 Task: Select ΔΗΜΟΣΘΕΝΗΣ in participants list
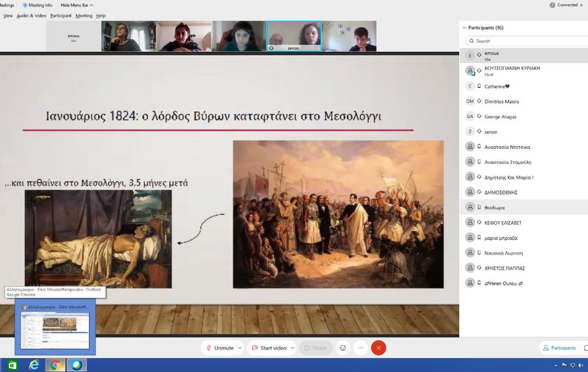524,192
